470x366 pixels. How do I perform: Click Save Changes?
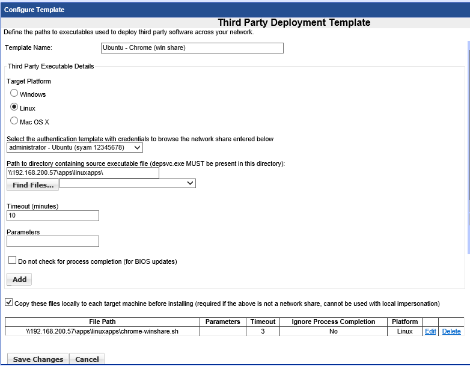point(38,359)
